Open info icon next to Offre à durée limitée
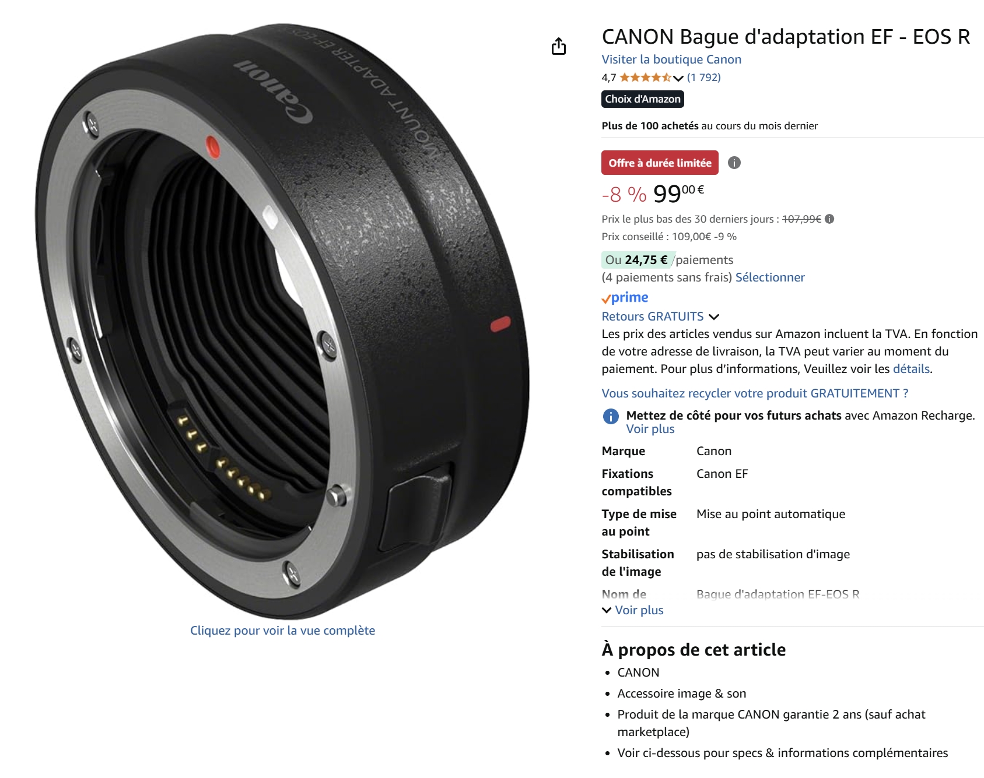Viewport: 984px width, 778px height. 734,163
